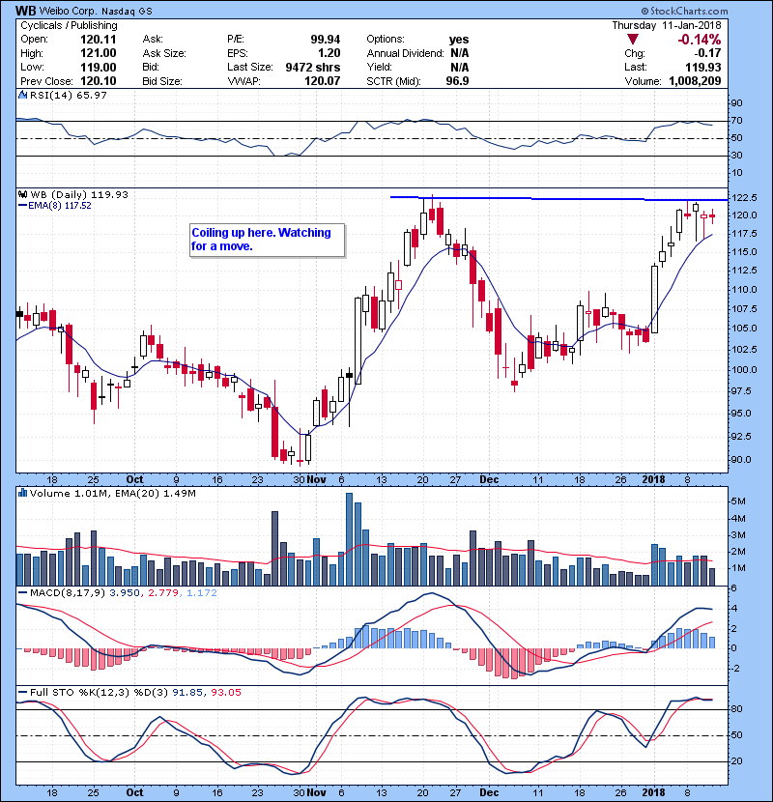
Task: Click the blue horizontal resistance line at 122.5
Action: click(x=558, y=198)
